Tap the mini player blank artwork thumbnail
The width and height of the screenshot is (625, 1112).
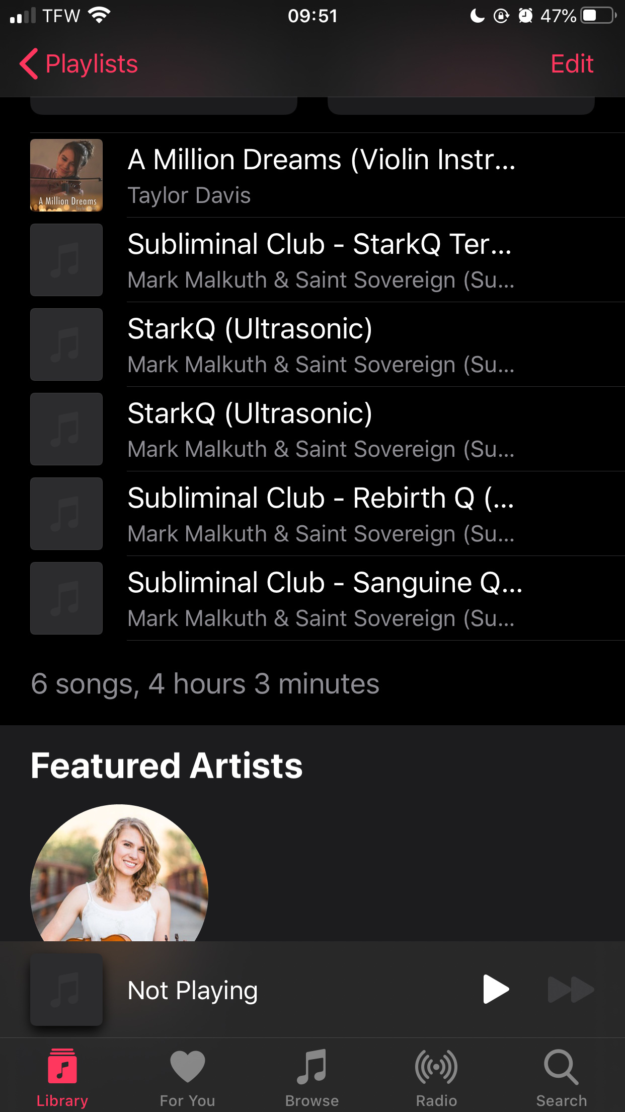(x=66, y=989)
